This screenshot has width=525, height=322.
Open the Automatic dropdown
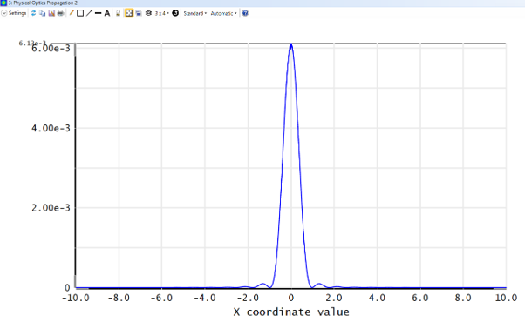pyautogui.click(x=223, y=13)
